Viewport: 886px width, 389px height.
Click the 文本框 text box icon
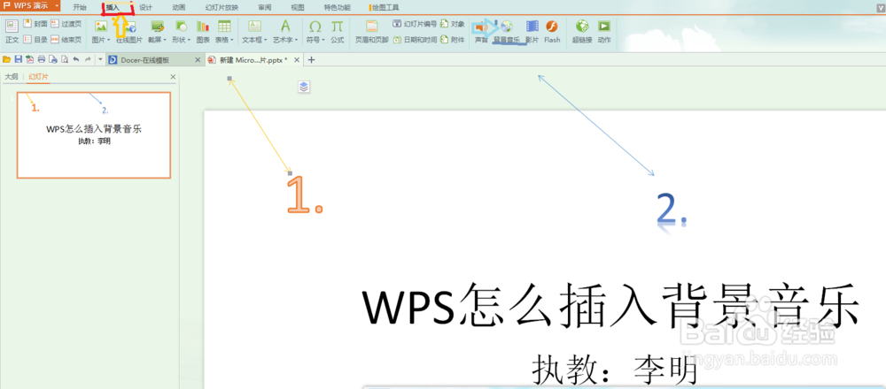pyautogui.click(x=255, y=26)
